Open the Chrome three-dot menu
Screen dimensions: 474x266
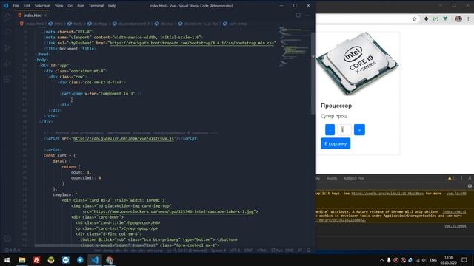[x=469, y=18]
